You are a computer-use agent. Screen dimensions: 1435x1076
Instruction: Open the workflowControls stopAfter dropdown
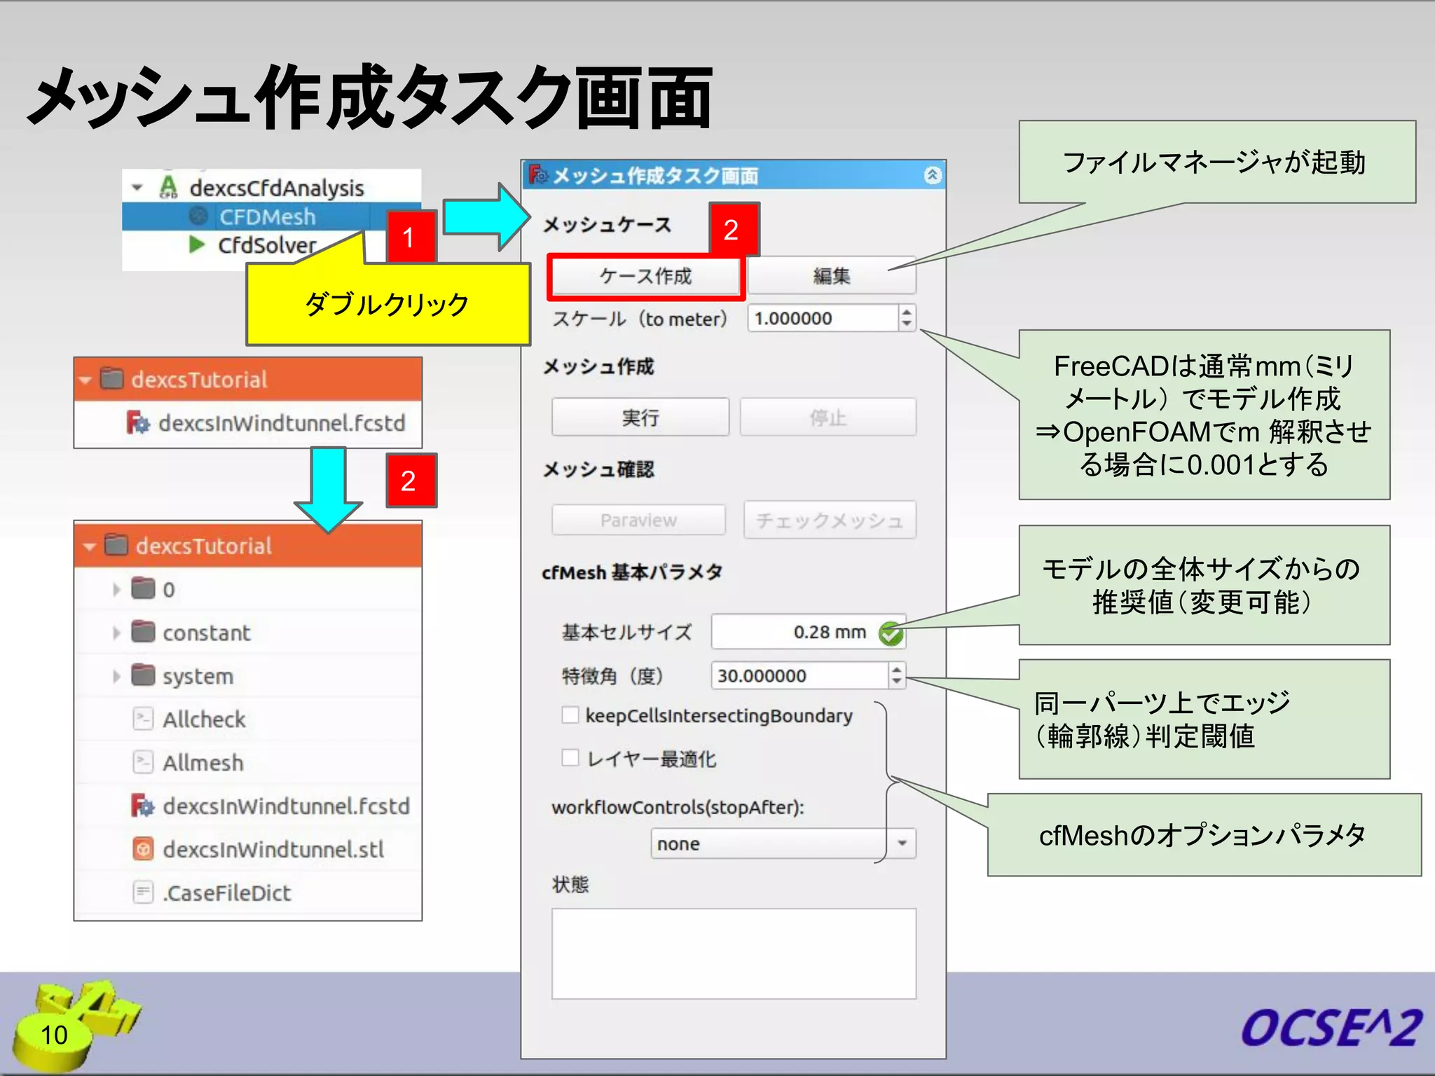902,843
